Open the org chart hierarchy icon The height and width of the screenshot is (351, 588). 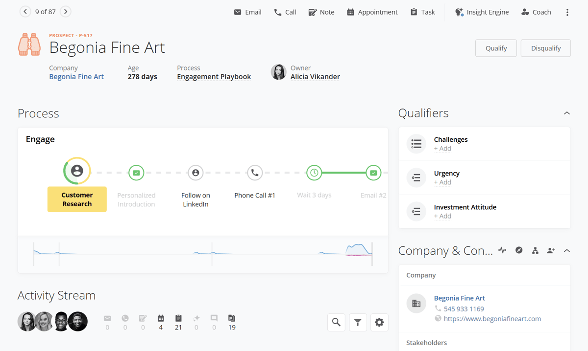[535, 250]
